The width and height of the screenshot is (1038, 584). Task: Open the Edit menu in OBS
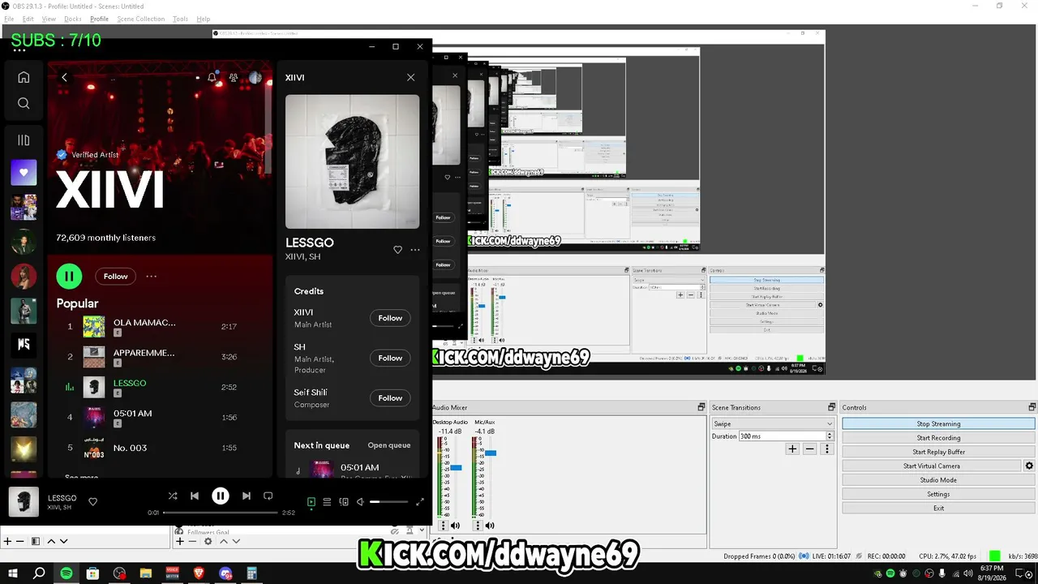coord(28,19)
